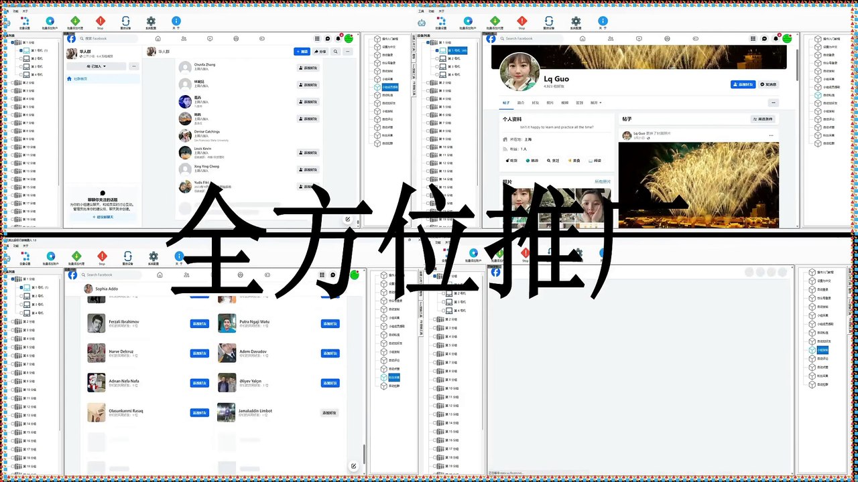The image size is (858, 482).
Task: Open the settings gear in top-left window toolbar
Action: (151, 21)
